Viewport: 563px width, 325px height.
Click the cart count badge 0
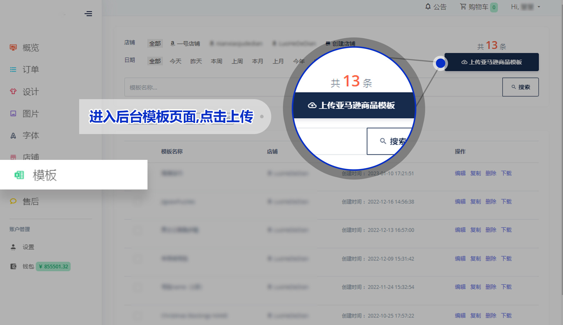point(494,7)
